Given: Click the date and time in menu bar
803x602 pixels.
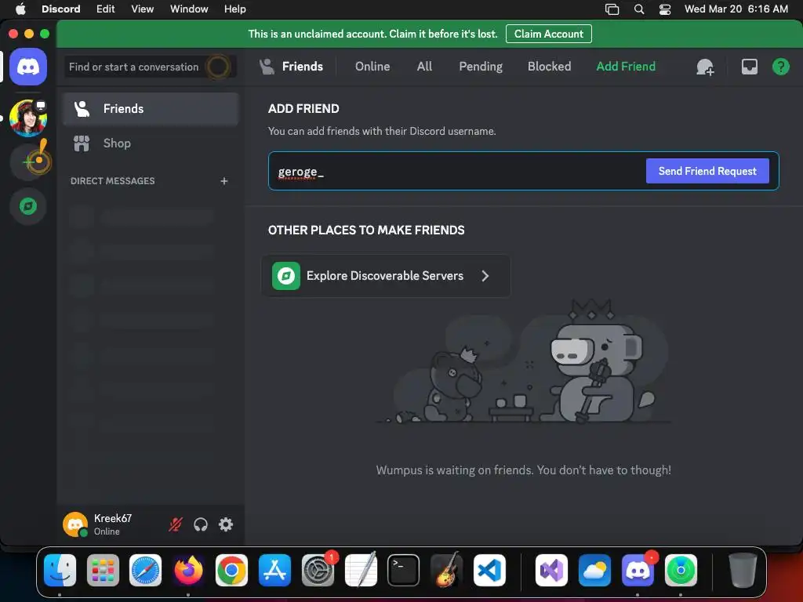Looking at the screenshot, I should [736, 9].
